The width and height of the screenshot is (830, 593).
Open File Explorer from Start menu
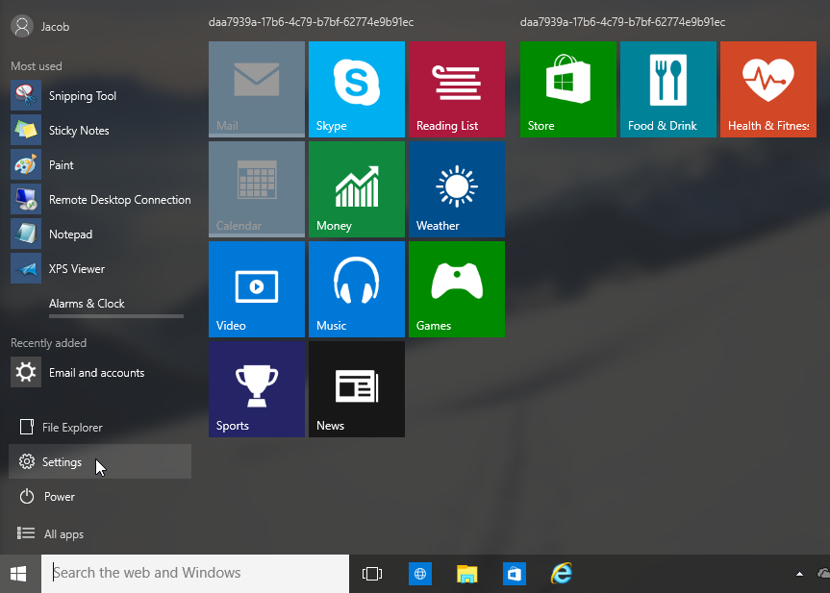click(x=101, y=427)
